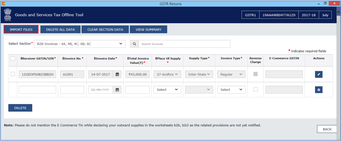This screenshot has height=141, width=341.
Task: Tick the checkbox for invoice A1001 row
Action: (x=13, y=74)
